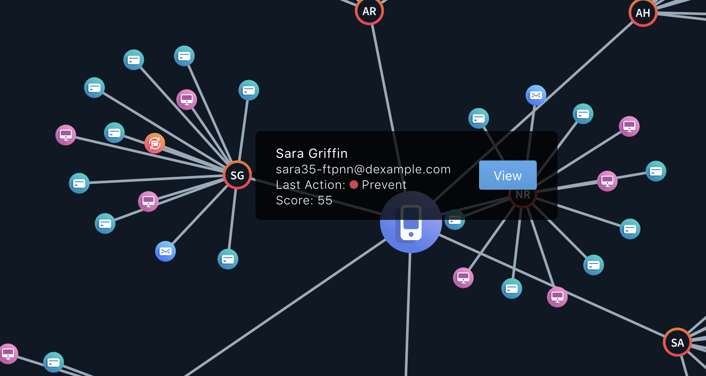This screenshot has height=376, width=706.
Task: Click the Last Action label in tooltip
Action: (310, 185)
